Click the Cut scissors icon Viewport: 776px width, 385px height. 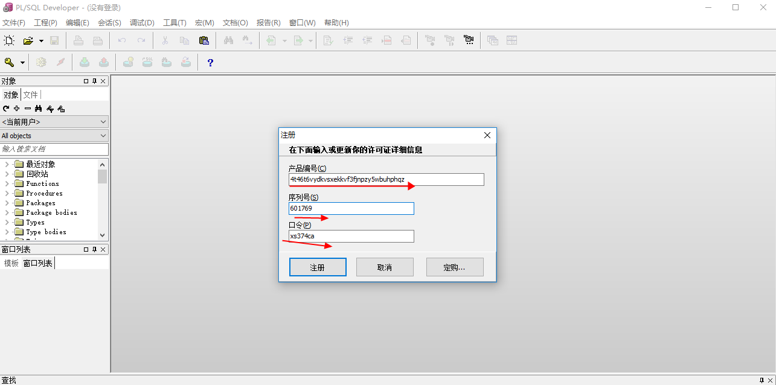coord(165,40)
